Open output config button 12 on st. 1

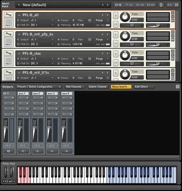[8, 151]
